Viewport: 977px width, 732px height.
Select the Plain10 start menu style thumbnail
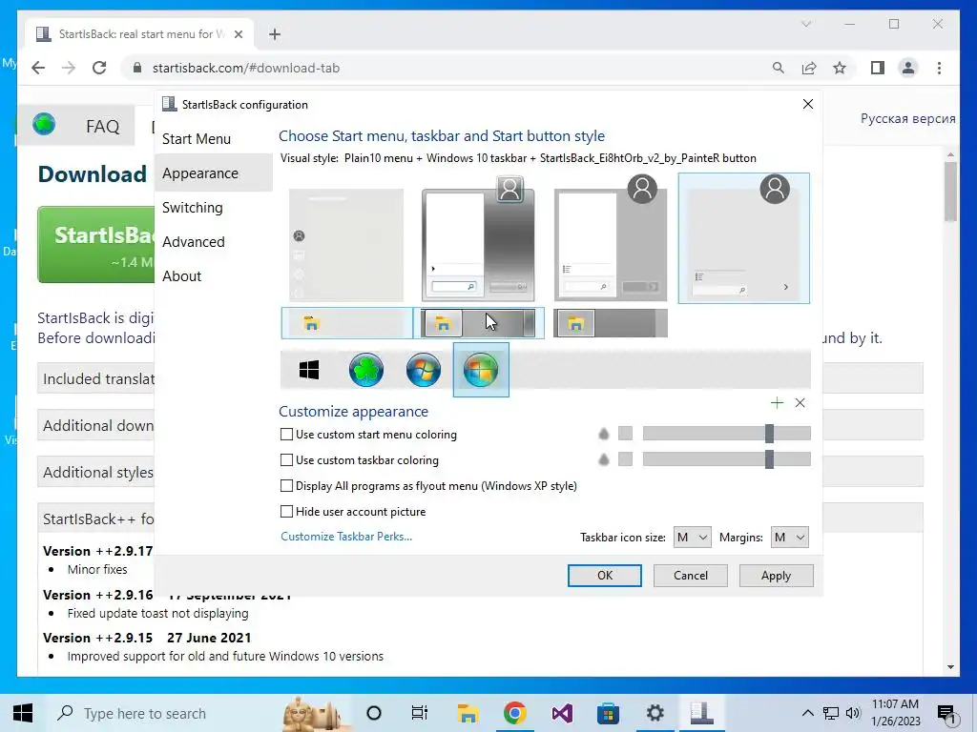coord(744,238)
